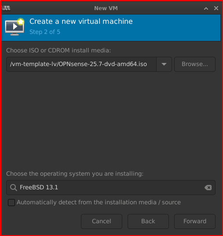
Task: Enable automatic OS detection checkbox
Action: click(x=11, y=203)
